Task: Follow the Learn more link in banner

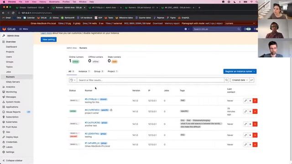Action: point(46,33)
